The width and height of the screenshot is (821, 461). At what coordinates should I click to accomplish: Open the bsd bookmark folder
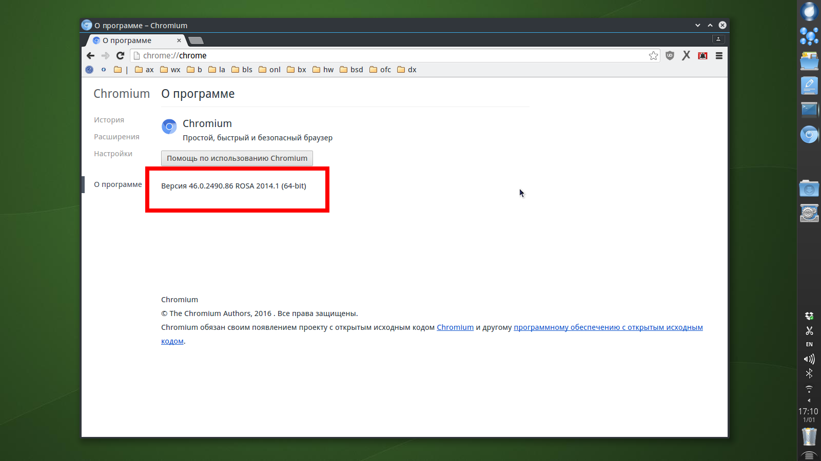[351, 70]
